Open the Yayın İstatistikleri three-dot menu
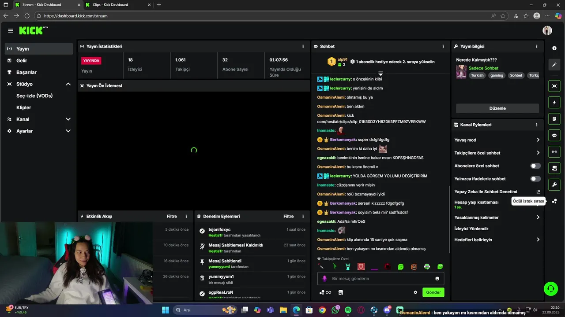 pos(303,46)
